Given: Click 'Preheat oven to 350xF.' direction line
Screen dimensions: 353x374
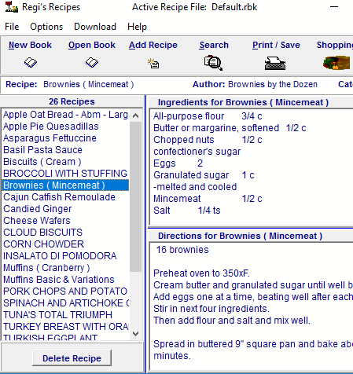Looking at the screenshot, I should (x=201, y=273).
